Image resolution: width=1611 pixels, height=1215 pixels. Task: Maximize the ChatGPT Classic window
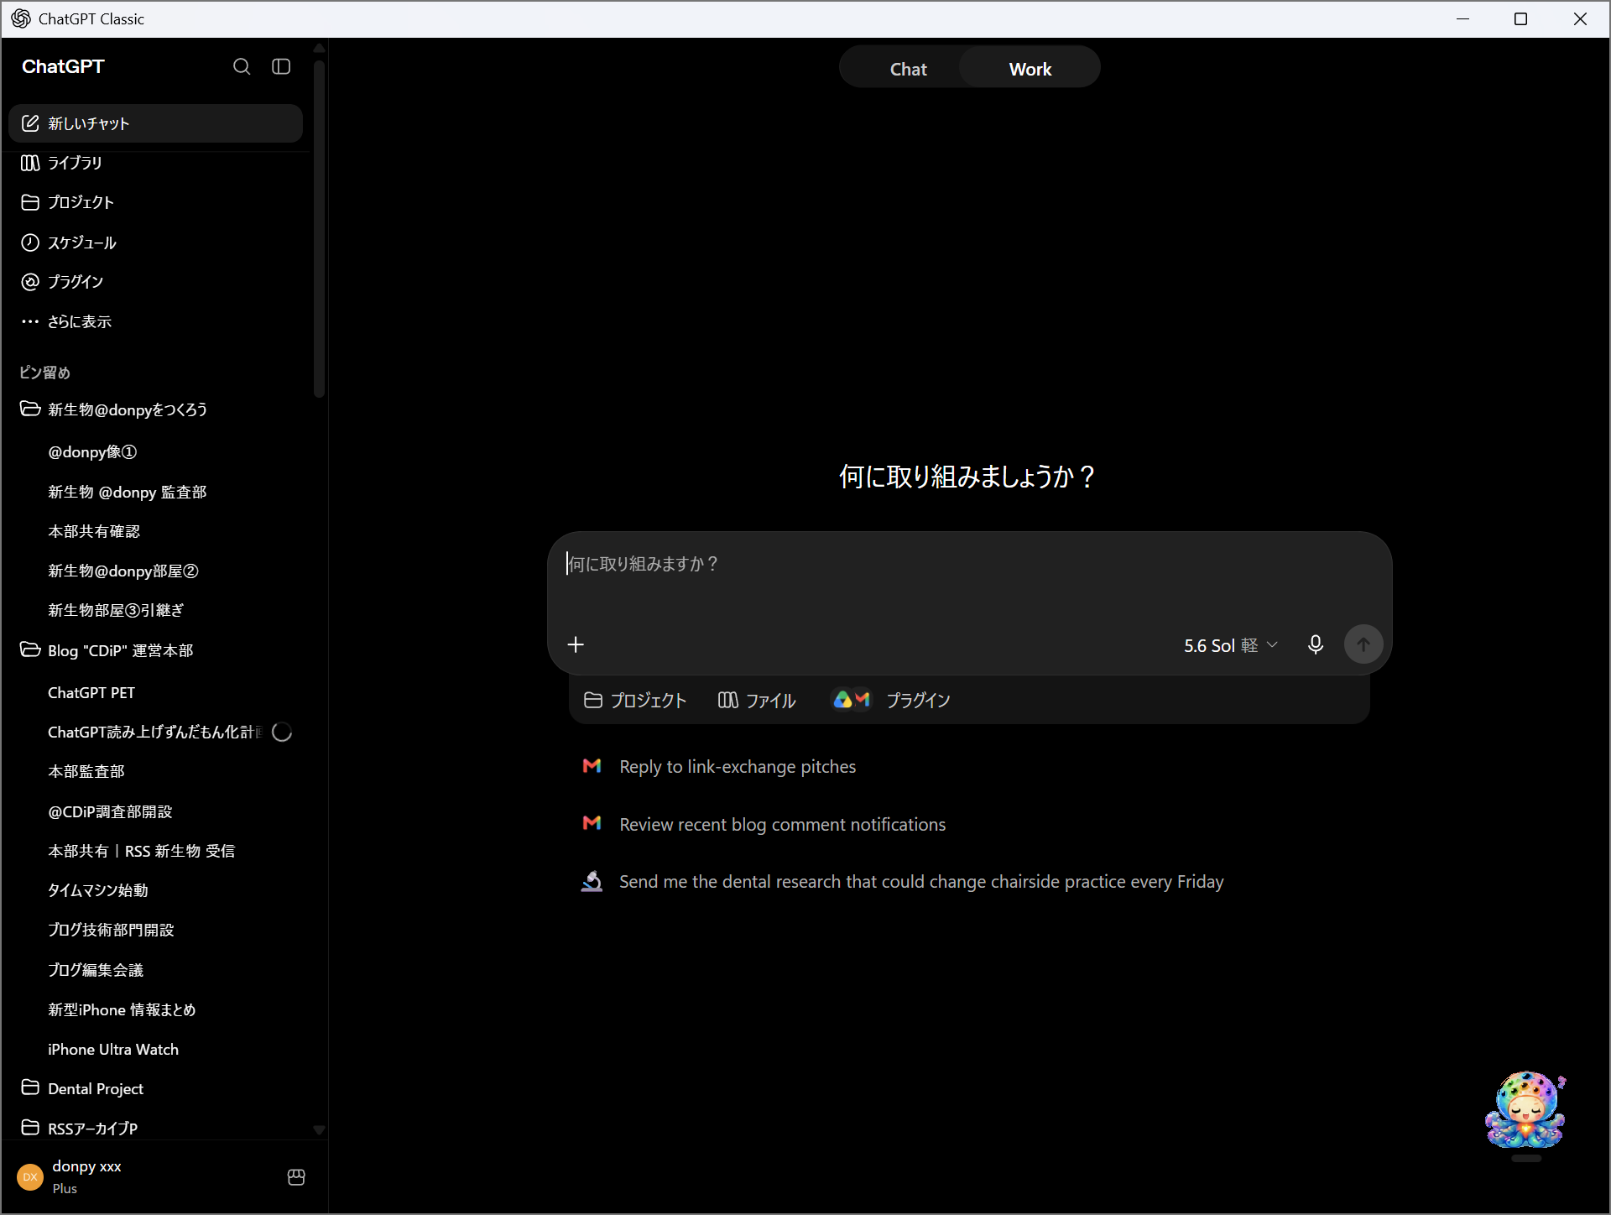(x=1520, y=18)
